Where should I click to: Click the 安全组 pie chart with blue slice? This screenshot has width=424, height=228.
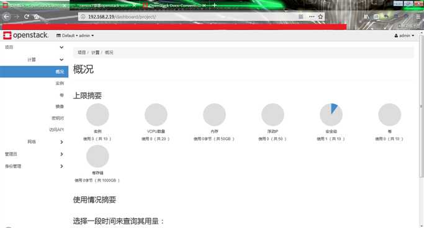[x=332, y=115]
